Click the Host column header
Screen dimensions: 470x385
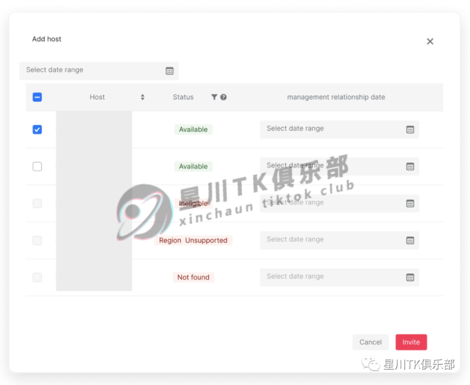coord(97,97)
